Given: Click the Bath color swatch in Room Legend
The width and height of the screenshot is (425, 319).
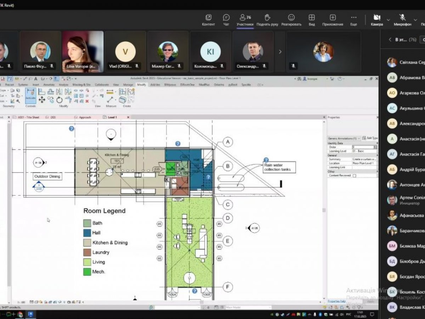Looking at the screenshot, I should 87,223.
